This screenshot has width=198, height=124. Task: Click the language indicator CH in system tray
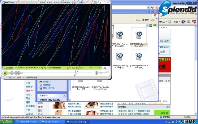coord(166,122)
